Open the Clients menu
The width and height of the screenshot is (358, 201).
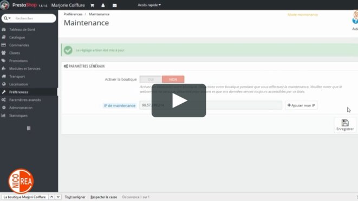(x=15, y=53)
